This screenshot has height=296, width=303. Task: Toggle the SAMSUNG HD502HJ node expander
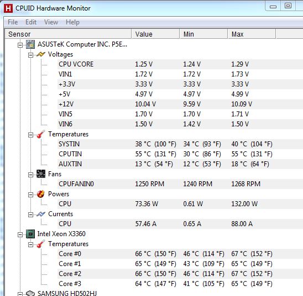point(20,294)
